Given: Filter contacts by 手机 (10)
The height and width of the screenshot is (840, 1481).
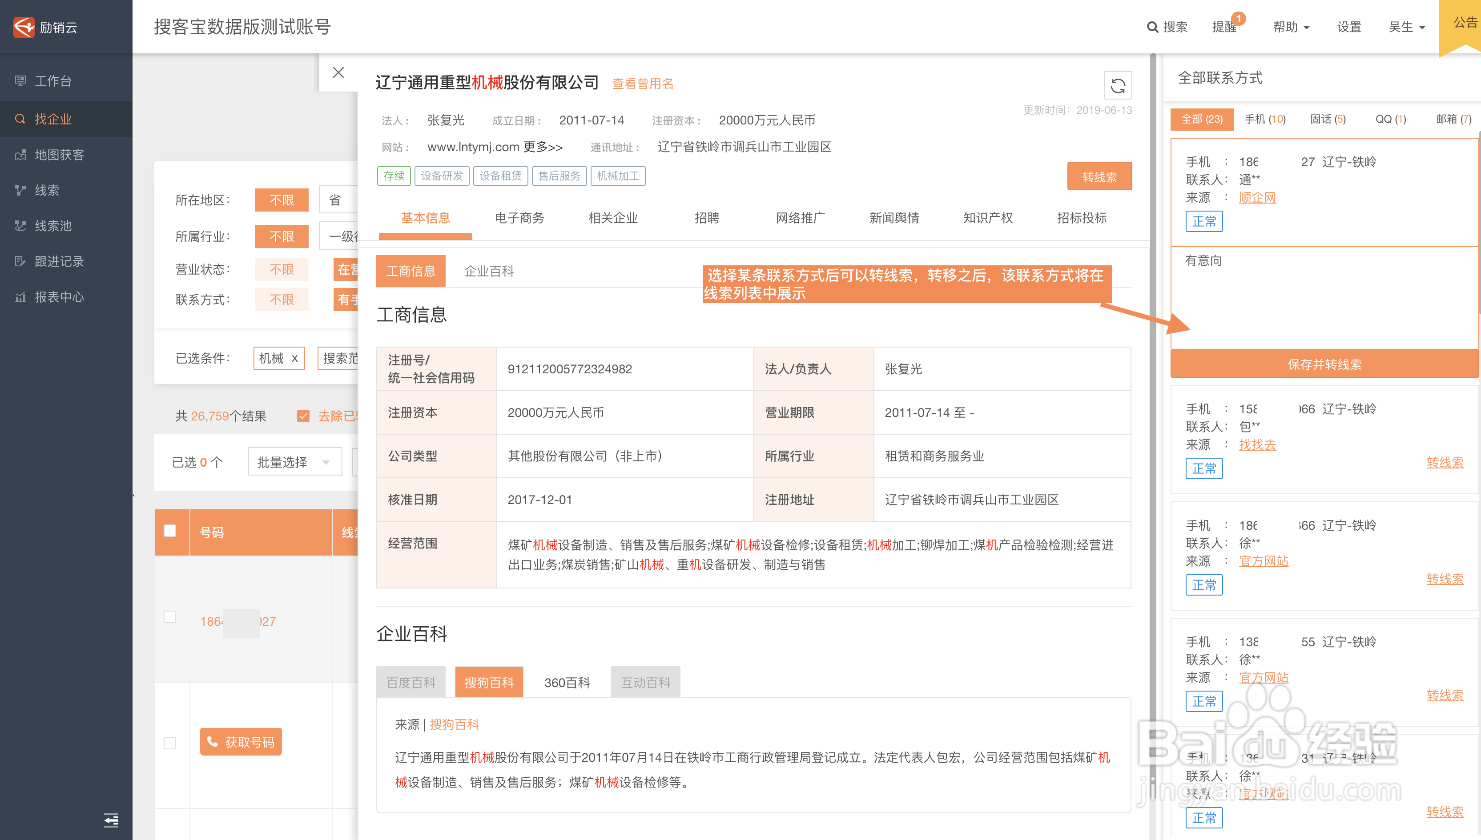Looking at the screenshot, I should point(1264,120).
